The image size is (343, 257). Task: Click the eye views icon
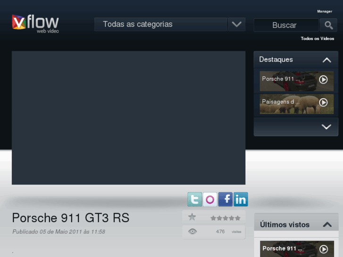192,232
